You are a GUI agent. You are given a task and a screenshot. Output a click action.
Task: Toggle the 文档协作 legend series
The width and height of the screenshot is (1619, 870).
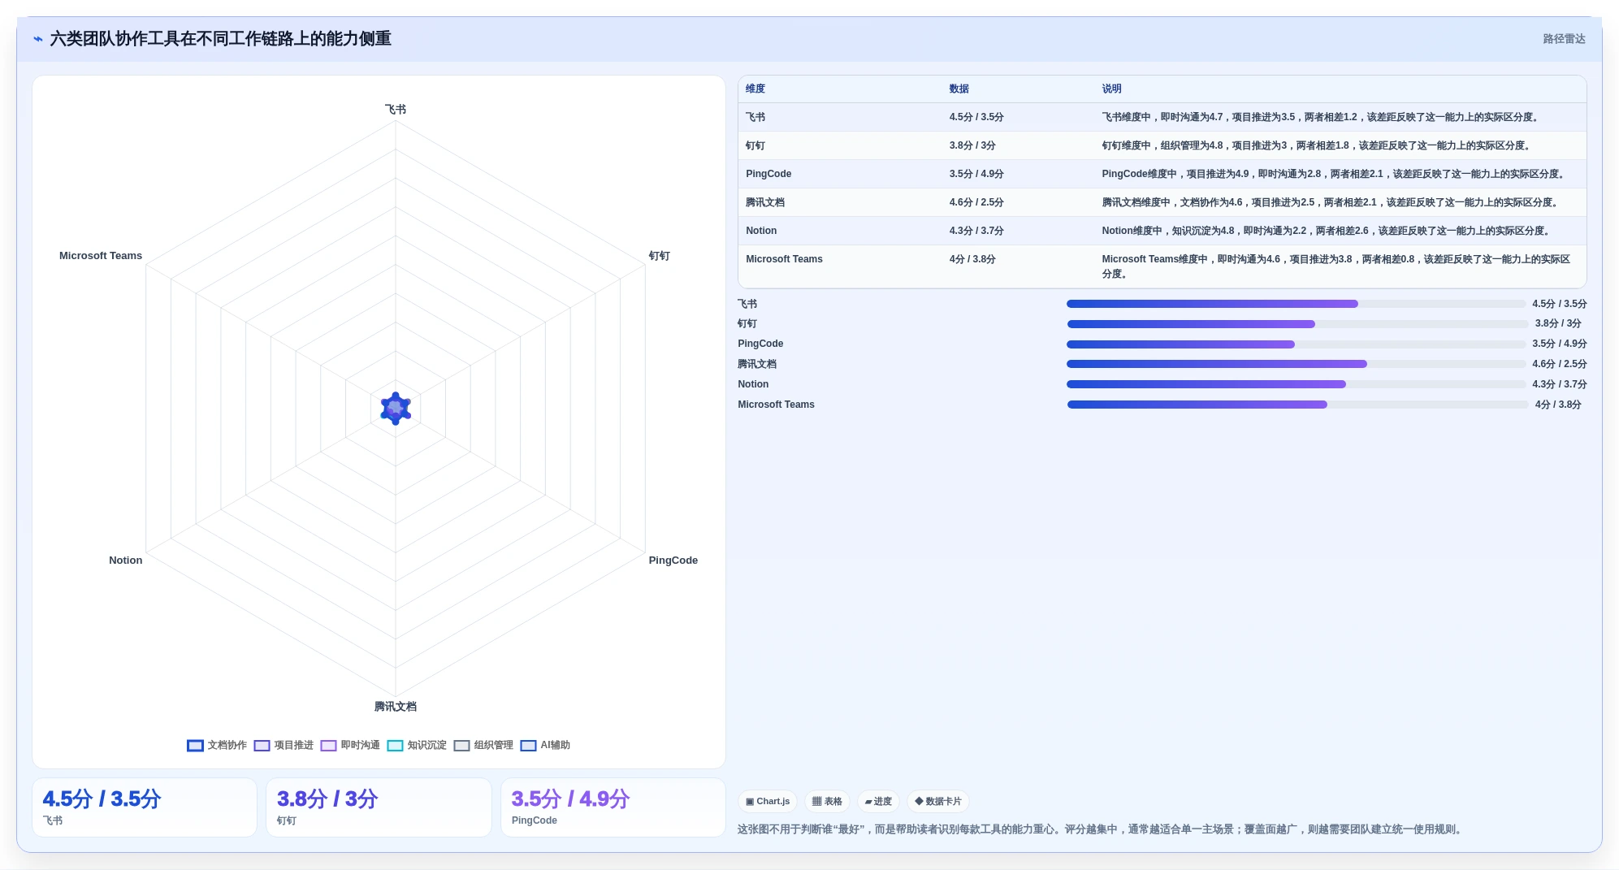click(x=217, y=745)
